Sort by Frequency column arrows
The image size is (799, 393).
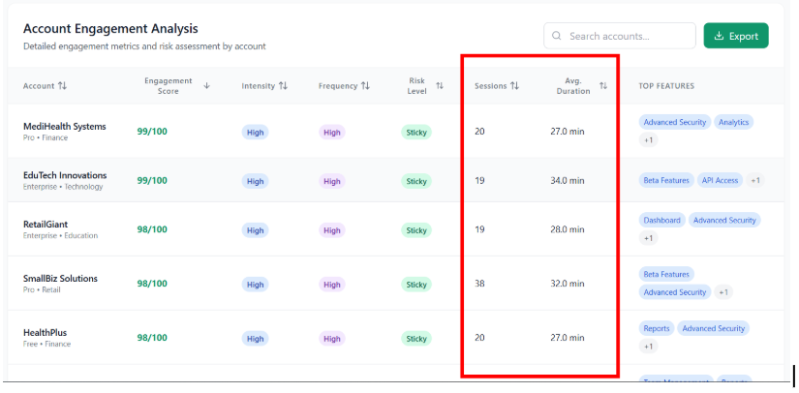pos(365,86)
